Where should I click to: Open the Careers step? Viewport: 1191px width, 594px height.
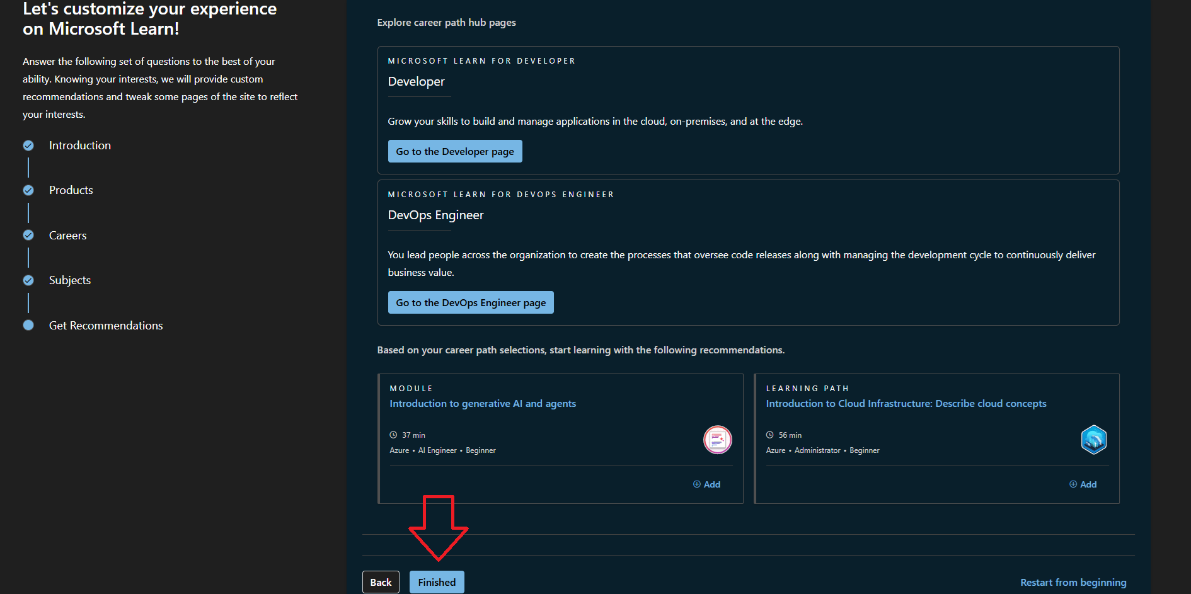[68, 236]
